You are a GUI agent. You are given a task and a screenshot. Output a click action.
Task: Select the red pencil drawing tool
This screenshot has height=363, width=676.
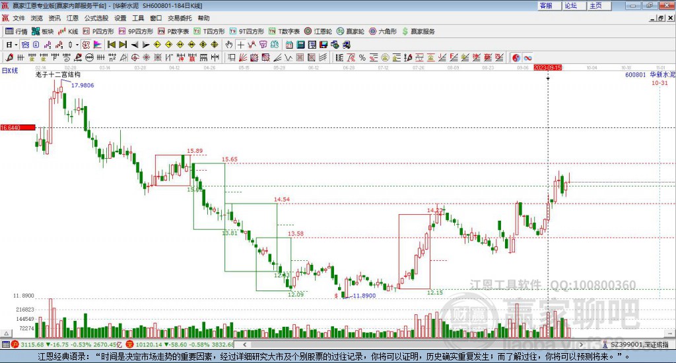coord(9,57)
